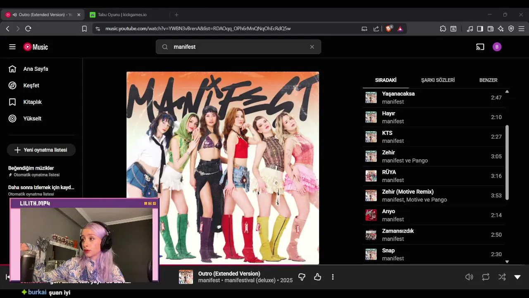Collapse the player page with arrow
529x298 pixels.
[517, 277]
